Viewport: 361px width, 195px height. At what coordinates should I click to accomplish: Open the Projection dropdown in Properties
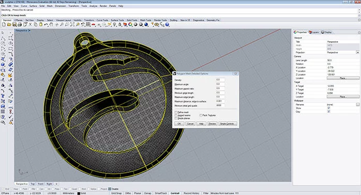[357, 53]
